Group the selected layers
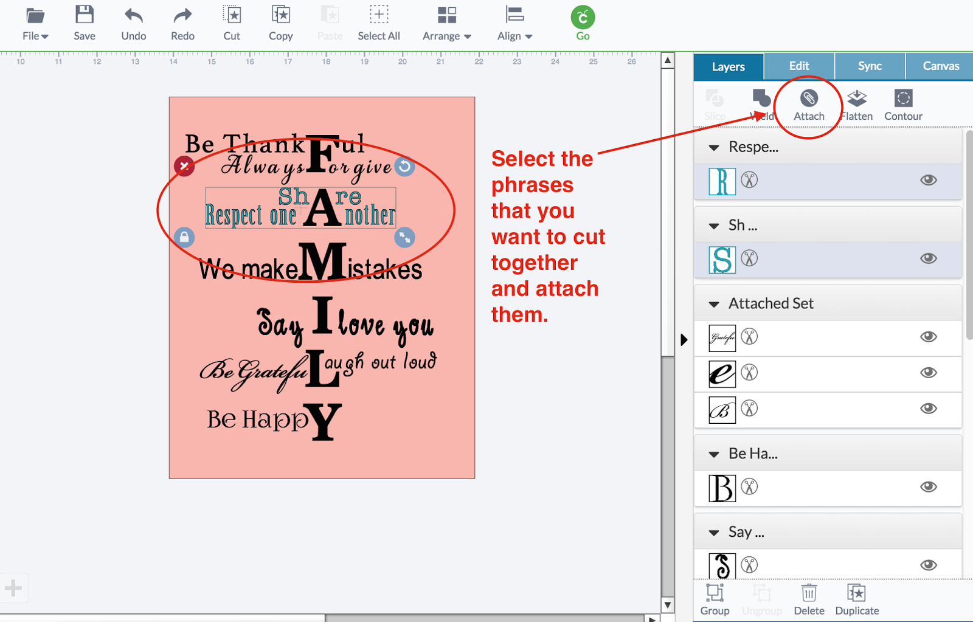Image resolution: width=973 pixels, height=622 pixels. click(x=715, y=600)
